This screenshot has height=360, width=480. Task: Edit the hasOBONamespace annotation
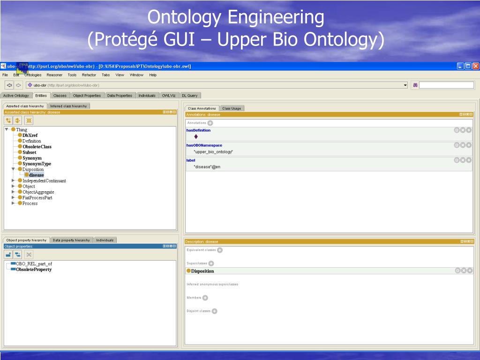(x=469, y=145)
